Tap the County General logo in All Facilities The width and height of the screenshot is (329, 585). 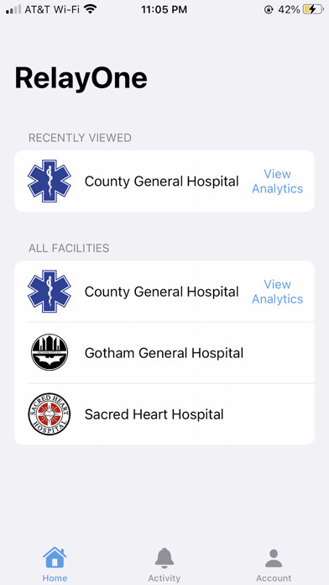50,292
